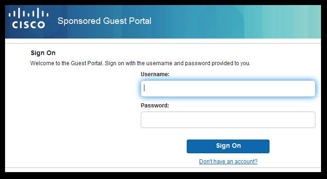Click the word "Portal" in the banner title
327x179 pixels.
pyautogui.click(x=140, y=21)
